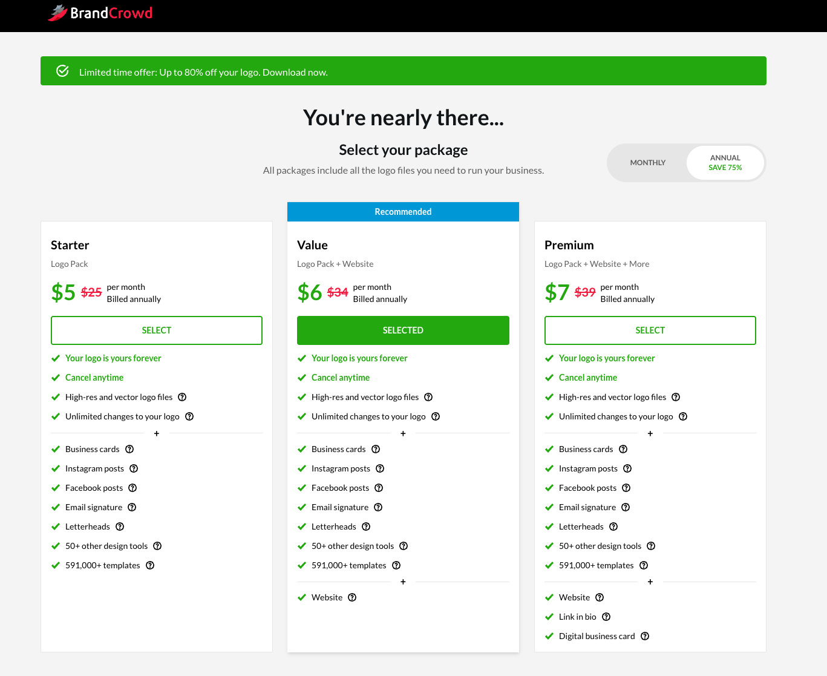Open Premium Facebook posts help icon
The height and width of the screenshot is (676, 827).
coord(626,488)
